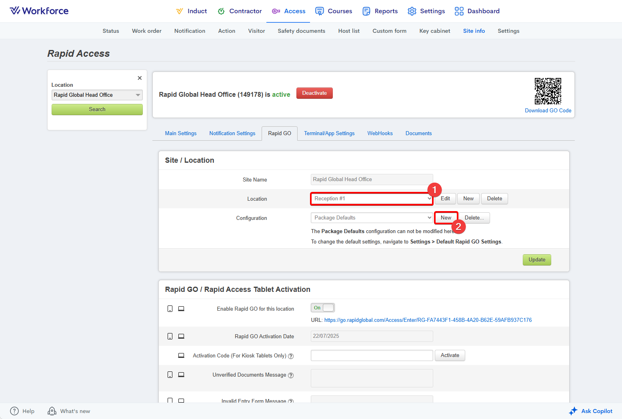Click the Reports document icon
This screenshot has height=419, width=622.
366,11
